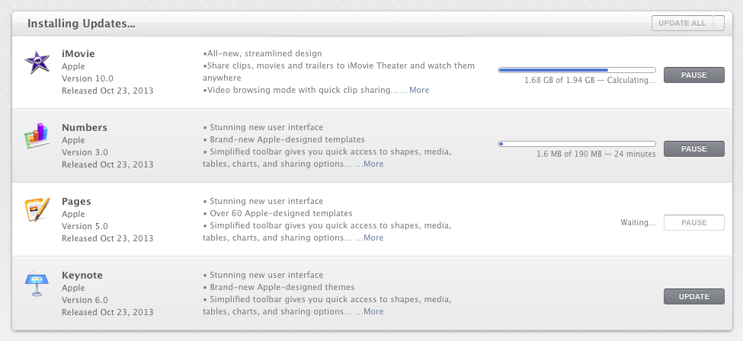
Task: Click the Pages document pen icon
Action: (x=37, y=210)
